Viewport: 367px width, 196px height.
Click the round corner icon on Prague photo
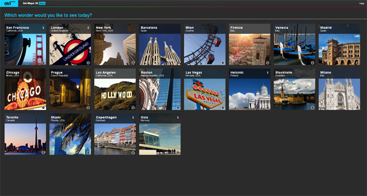click(88, 108)
